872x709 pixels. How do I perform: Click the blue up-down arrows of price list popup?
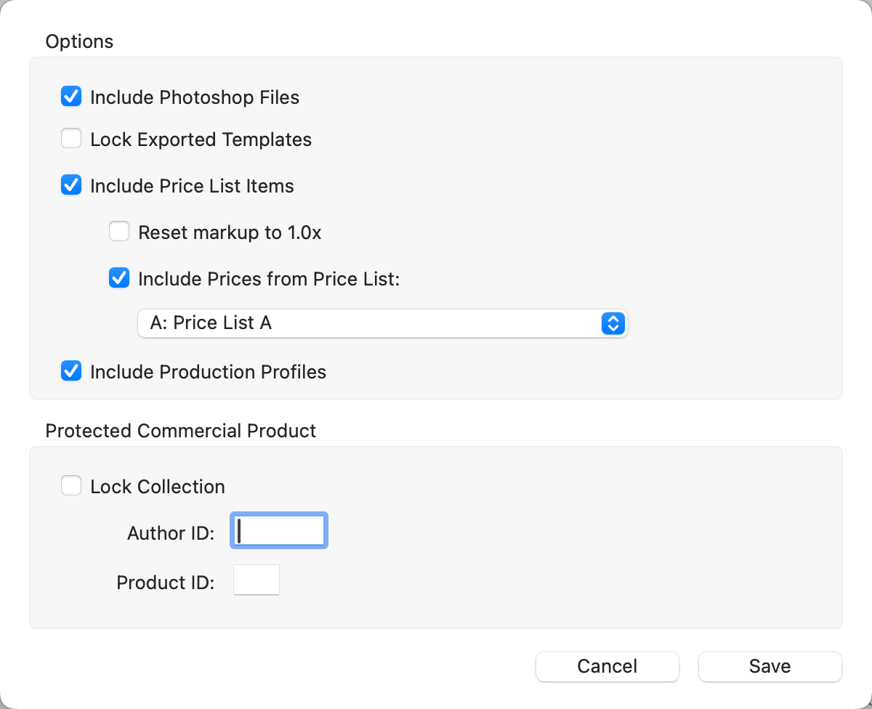click(613, 323)
